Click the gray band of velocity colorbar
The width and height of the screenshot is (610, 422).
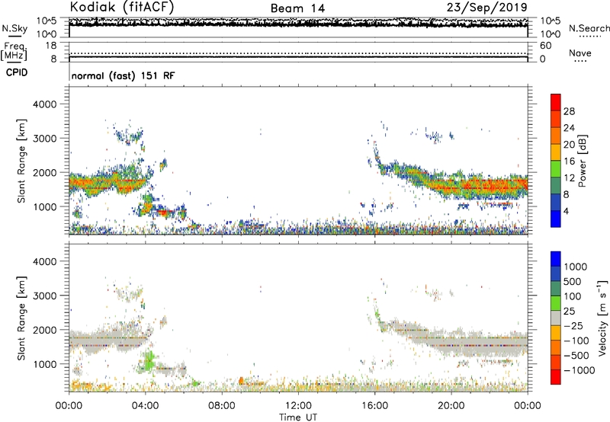[x=556, y=318]
